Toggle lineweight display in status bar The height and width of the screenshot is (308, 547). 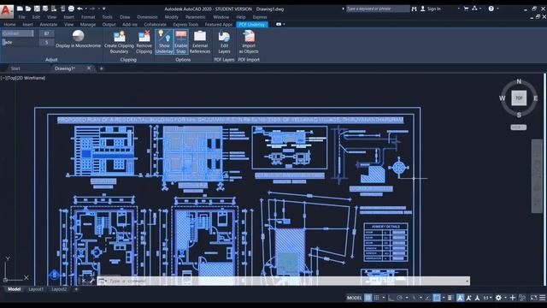click(450, 298)
